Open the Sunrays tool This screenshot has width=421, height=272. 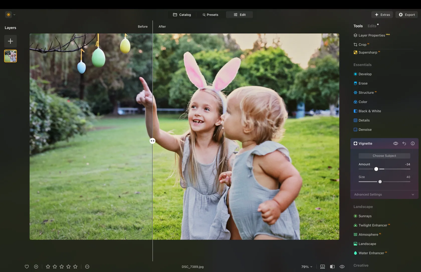coord(365,216)
